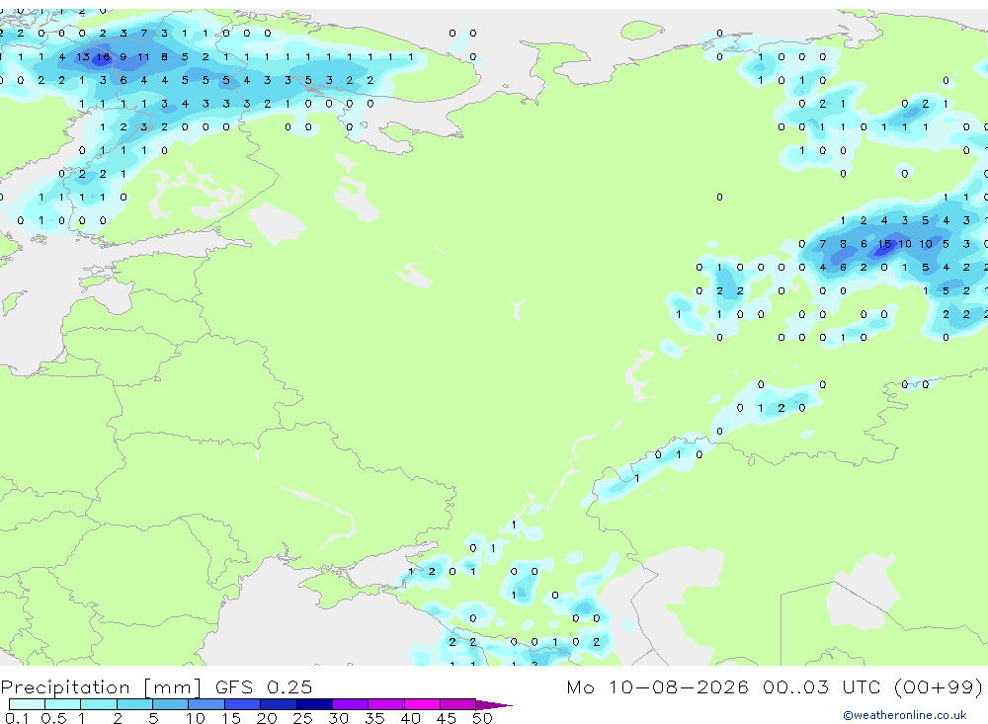Click the "0.5" legend scale label
988x724 pixels.
(53, 718)
